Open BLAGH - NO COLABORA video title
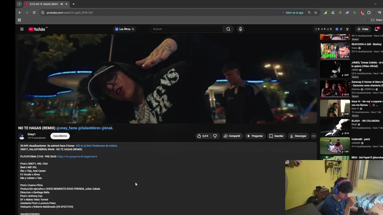 (x=365, y=121)
